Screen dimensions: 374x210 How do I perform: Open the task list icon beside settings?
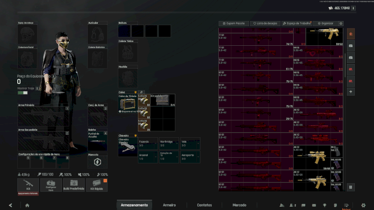coord(346,205)
